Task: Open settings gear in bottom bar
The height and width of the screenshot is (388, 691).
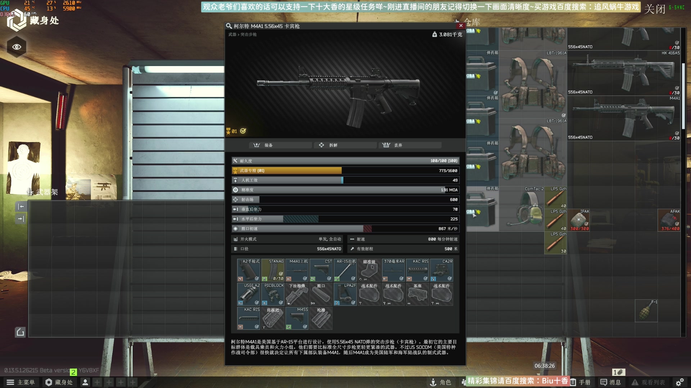Action: point(679,382)
